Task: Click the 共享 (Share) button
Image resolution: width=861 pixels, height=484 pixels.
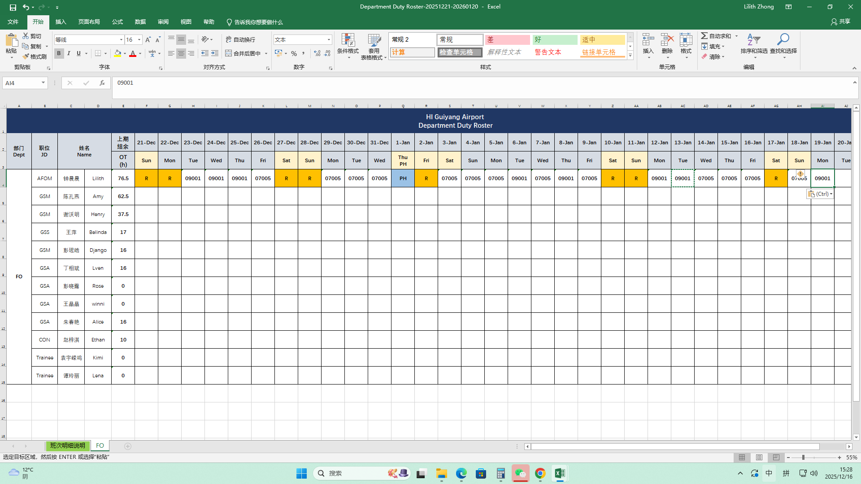Action: click(x=840, y=22)
